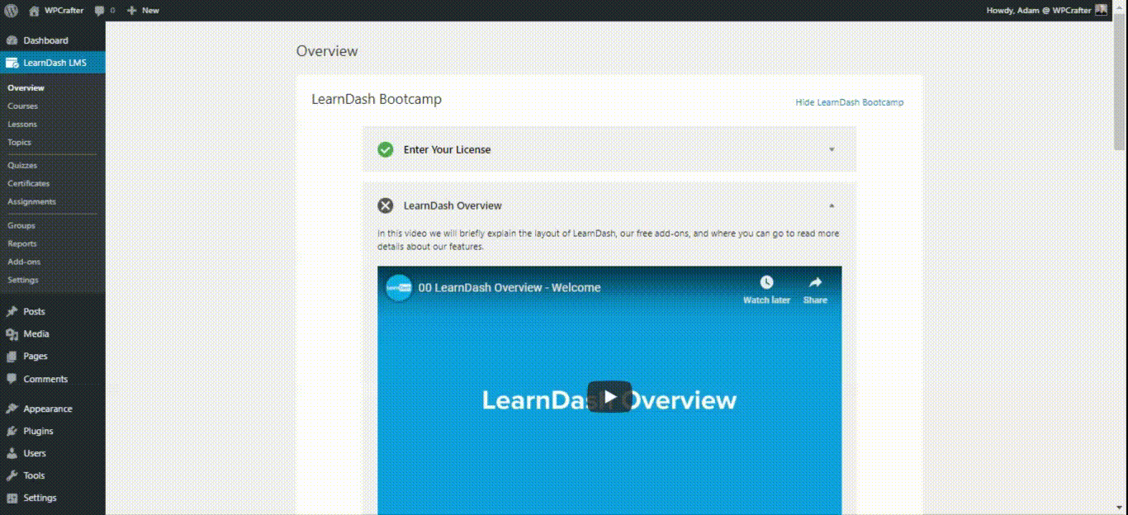Click the LearnDash Bootcamp heading text
The width and height of the screenshot is (1128, 515).
tap(377, 99)
